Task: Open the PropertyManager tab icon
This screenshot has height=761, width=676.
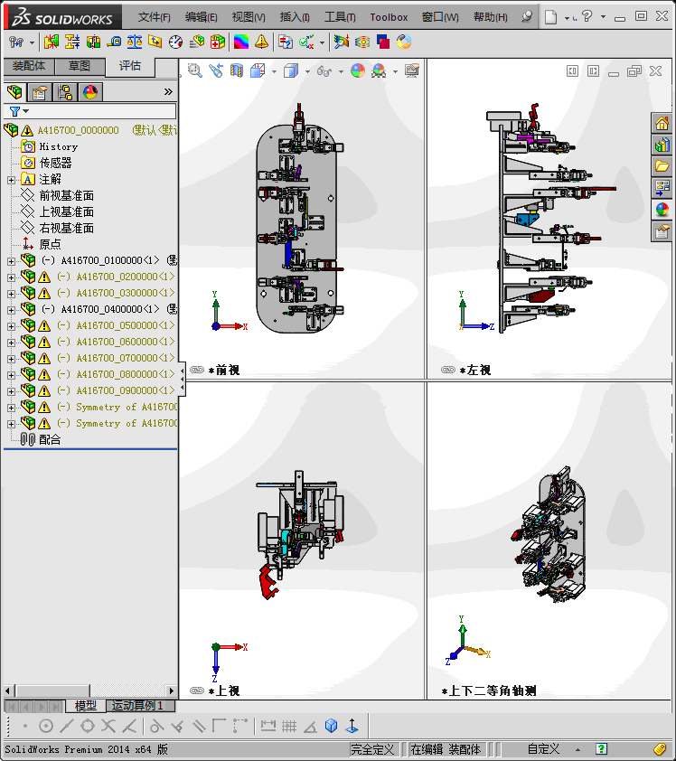Action: (x=40, y=91)
